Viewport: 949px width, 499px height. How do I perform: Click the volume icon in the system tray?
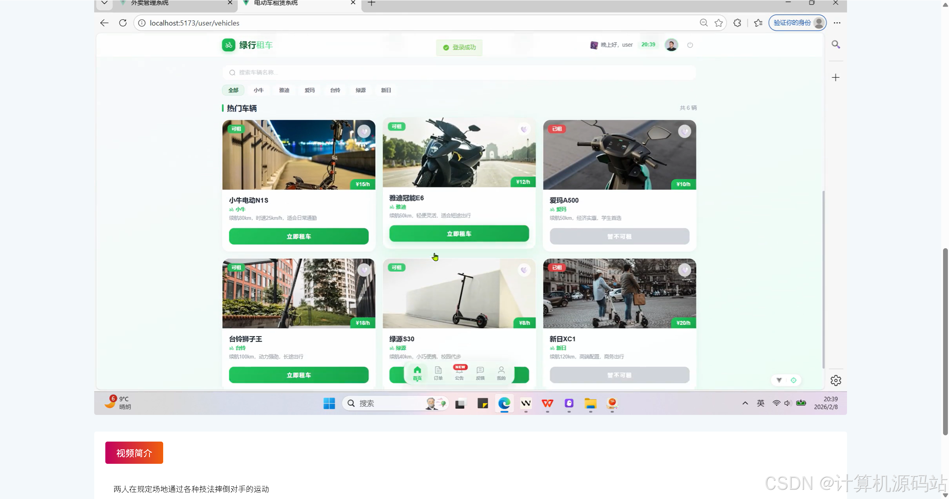pos(787,403)
